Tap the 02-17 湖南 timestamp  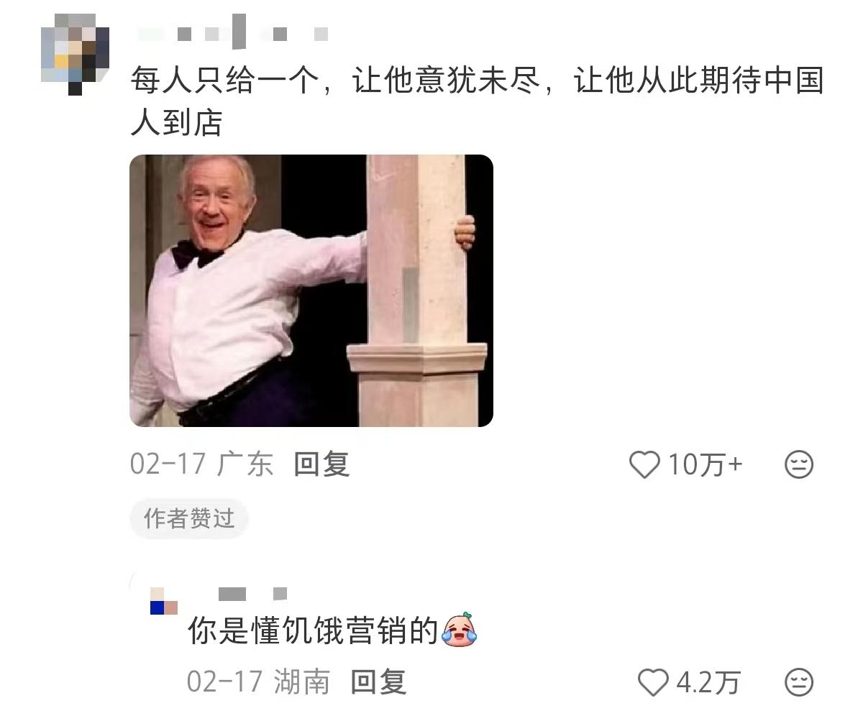coord(258,681)
